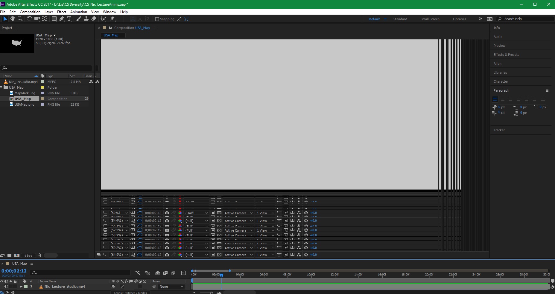Open the Layer menu
The image size is (555, 294).
pos(49,12)
